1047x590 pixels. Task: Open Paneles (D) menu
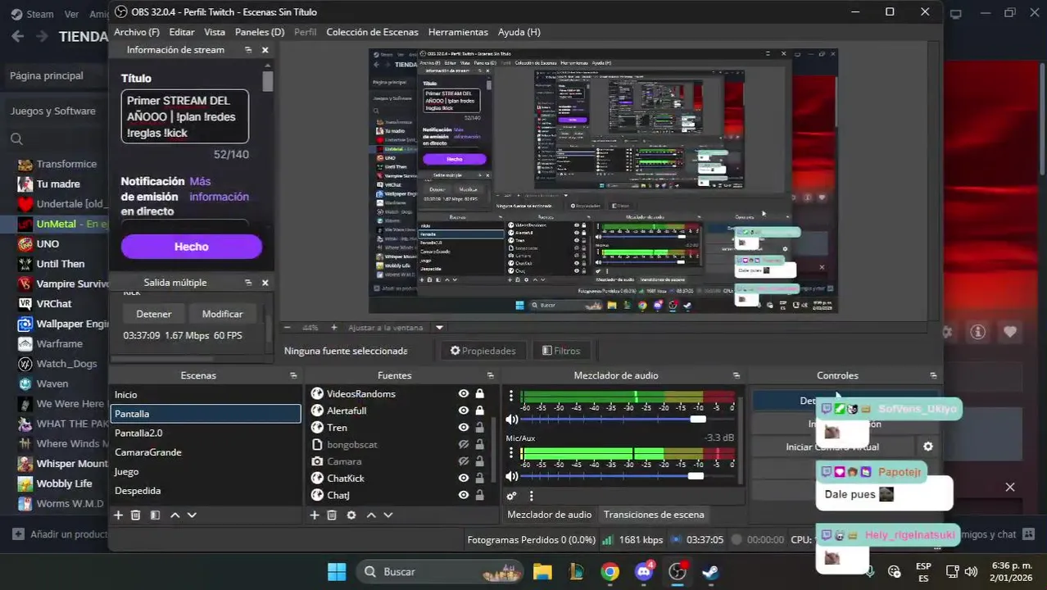(x=260, y=32)
